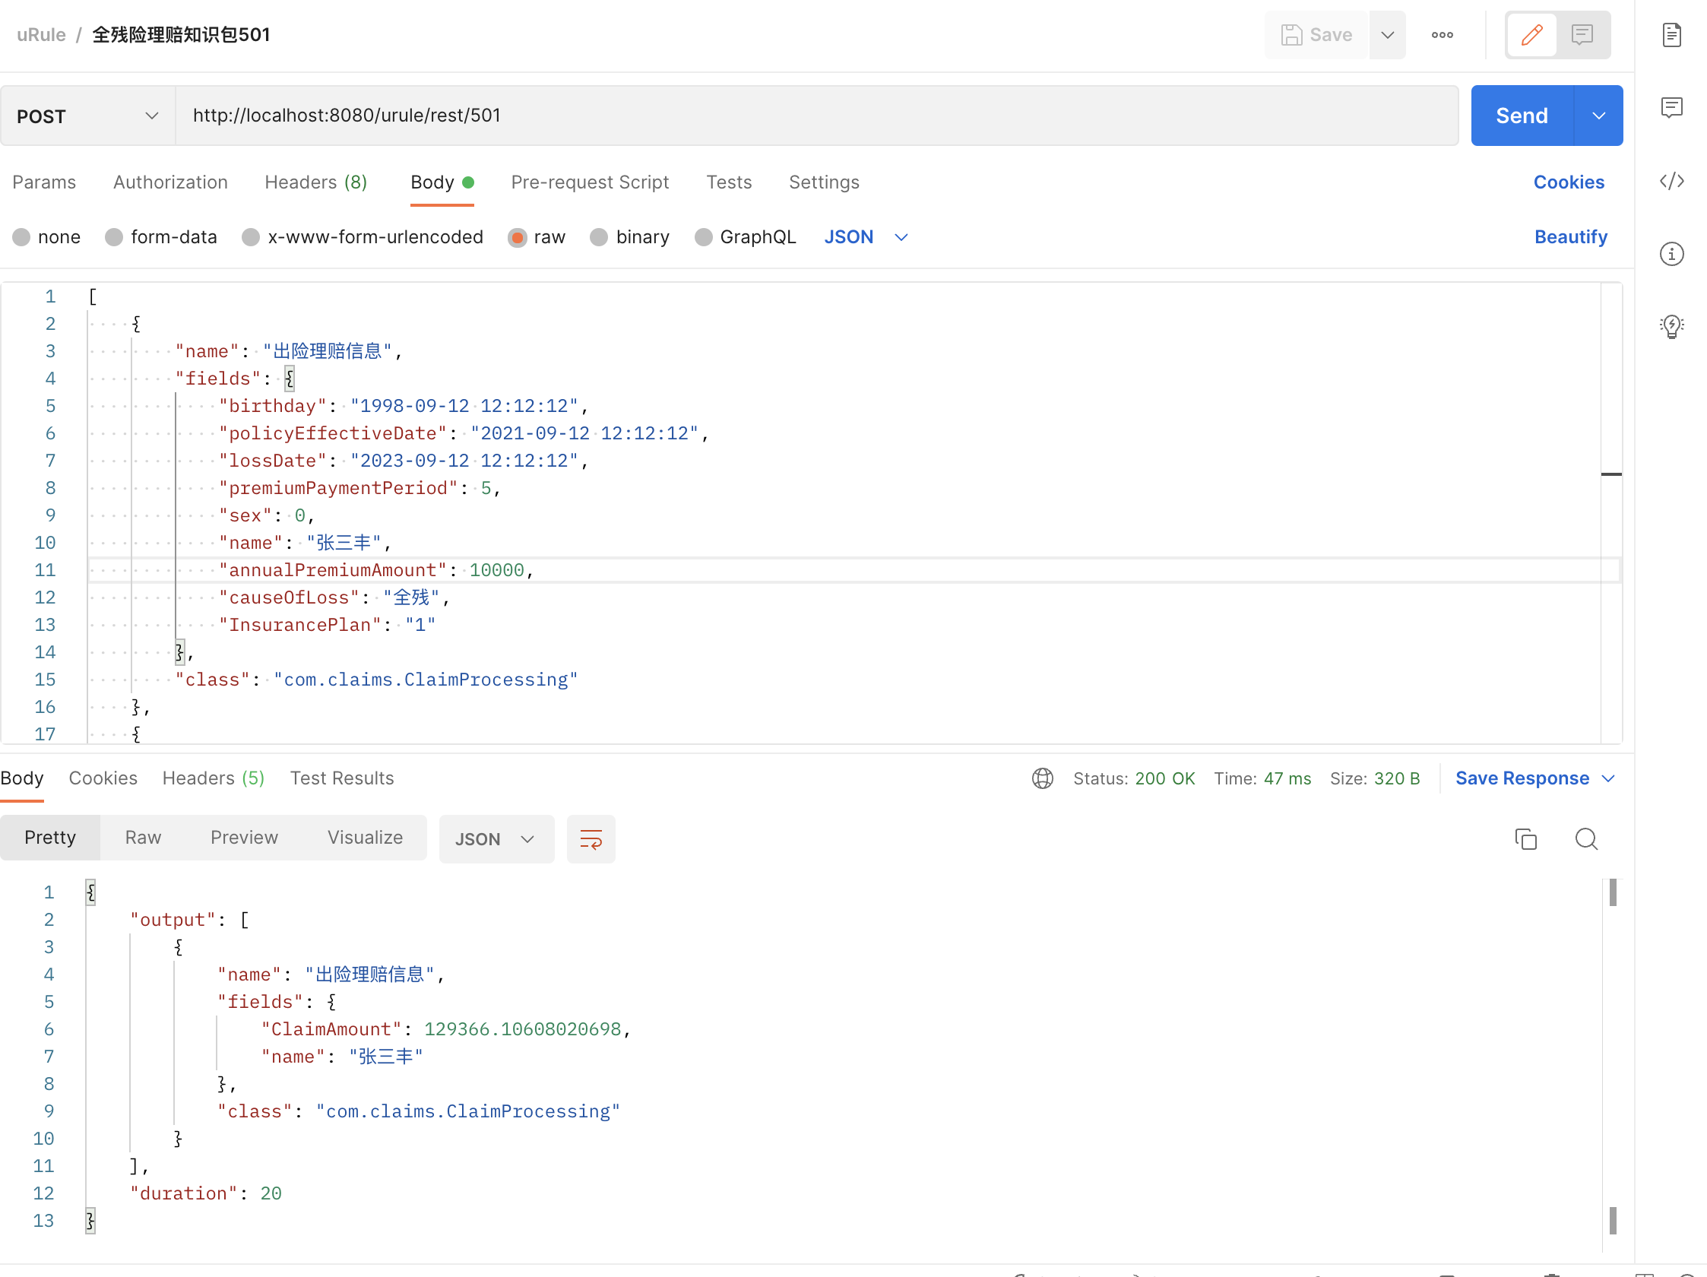Open the three-dots more actions menu
The width and height of the screenshot is (1707, 1277).
tap(1442, 35)
